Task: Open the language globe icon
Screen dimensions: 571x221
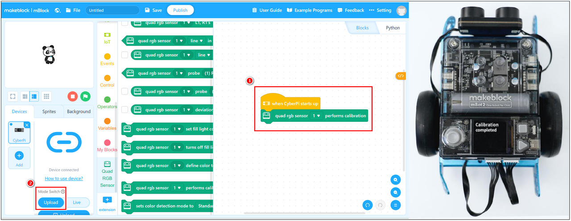Action: (58, 10)
